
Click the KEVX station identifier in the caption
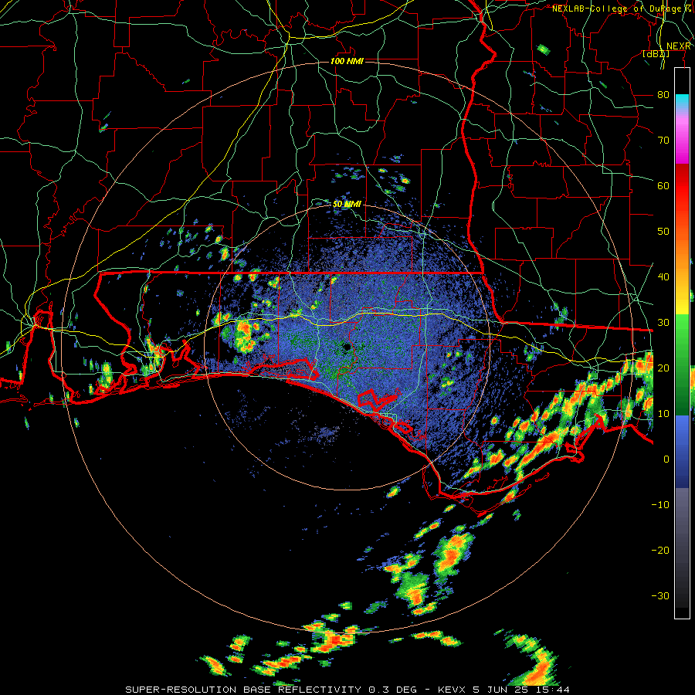[453, 690]
